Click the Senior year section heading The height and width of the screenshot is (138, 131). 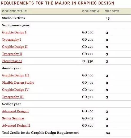[12, 104]
